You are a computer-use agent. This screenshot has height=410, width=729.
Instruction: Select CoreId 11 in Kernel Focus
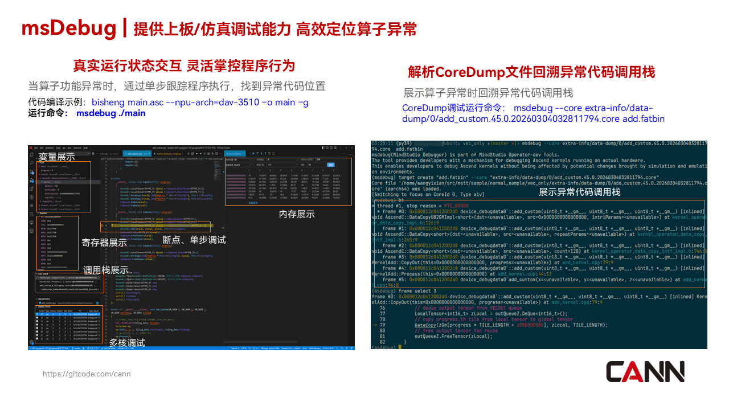[x=68, y=314]
